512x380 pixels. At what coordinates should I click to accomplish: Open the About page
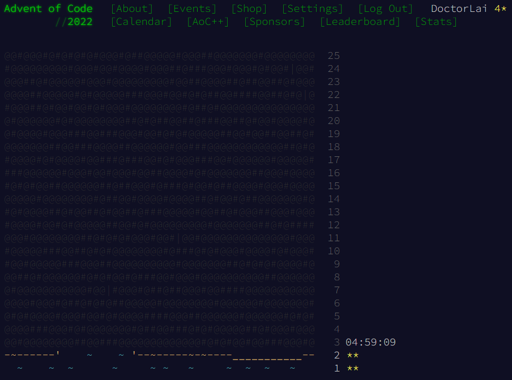coord(132,8)
